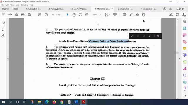Screen dimensions: 188x105
Task: Send file by email envelope icon
Action: [x=177, y=15]
